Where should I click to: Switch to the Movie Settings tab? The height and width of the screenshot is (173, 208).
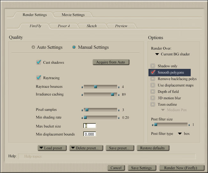click(x=73, y=15)
